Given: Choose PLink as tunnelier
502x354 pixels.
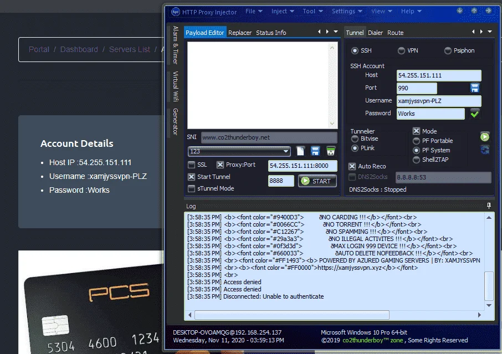Looking at the screenshot, I should [x=355, y=148].
